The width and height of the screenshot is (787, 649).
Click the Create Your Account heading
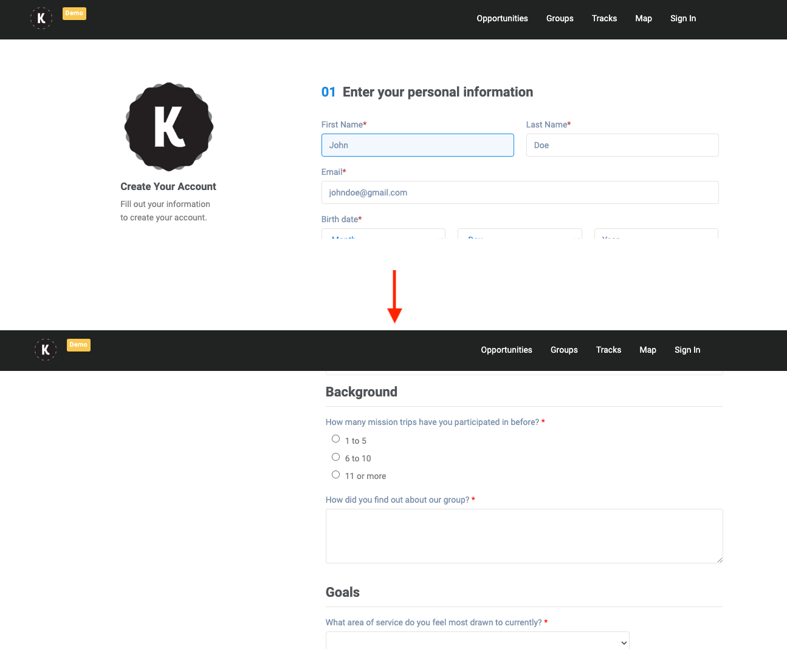(x=168, y=186)
